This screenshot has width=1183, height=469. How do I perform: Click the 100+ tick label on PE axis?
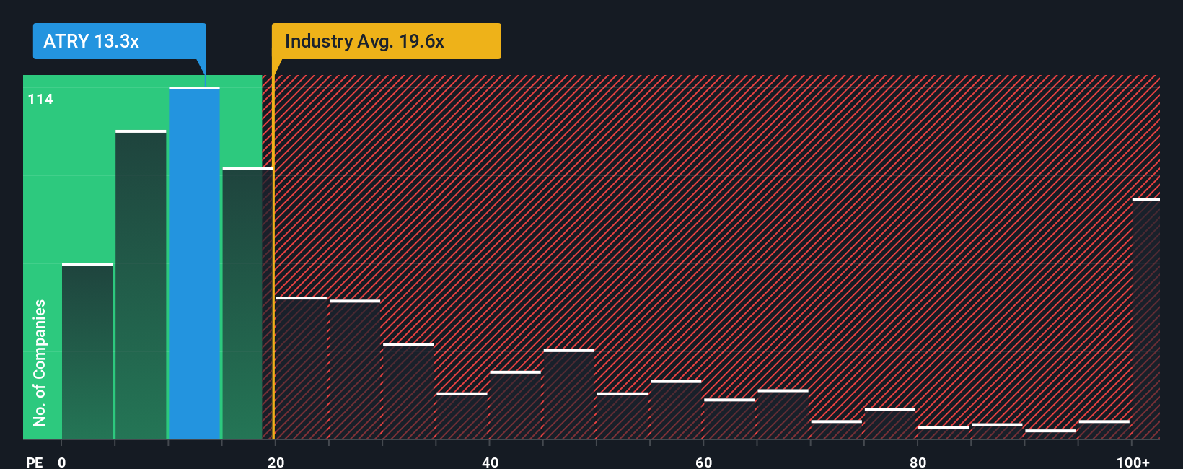(x=1133, y=463)
